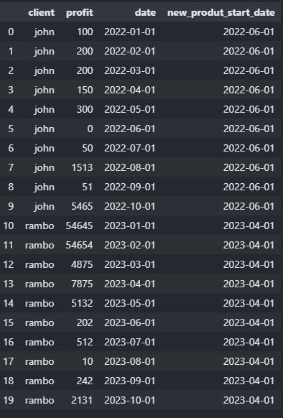This screenshot has width=283, height=418.
Task: Click the client column header
Action: [x=42, y=12]
